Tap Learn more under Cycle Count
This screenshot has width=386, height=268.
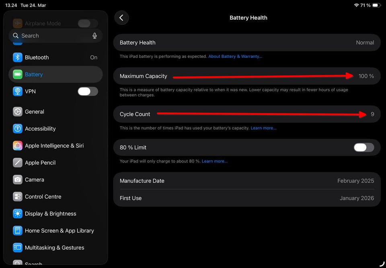[263, 128]
